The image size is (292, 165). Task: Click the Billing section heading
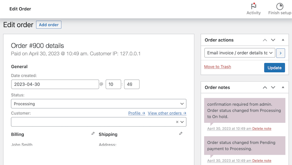click(x=18, y=134)
